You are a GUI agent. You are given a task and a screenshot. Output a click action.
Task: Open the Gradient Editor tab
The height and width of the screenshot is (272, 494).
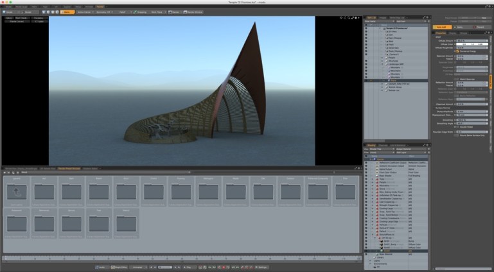90,169
